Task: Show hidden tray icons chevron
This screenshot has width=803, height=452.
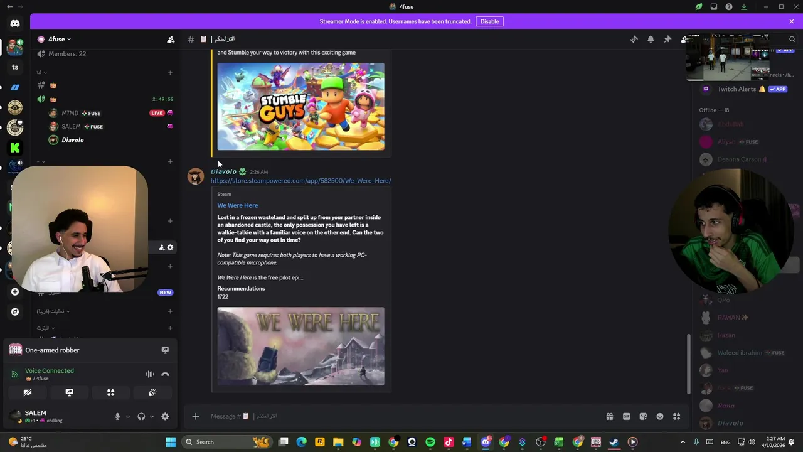Action: coord(683,442)
